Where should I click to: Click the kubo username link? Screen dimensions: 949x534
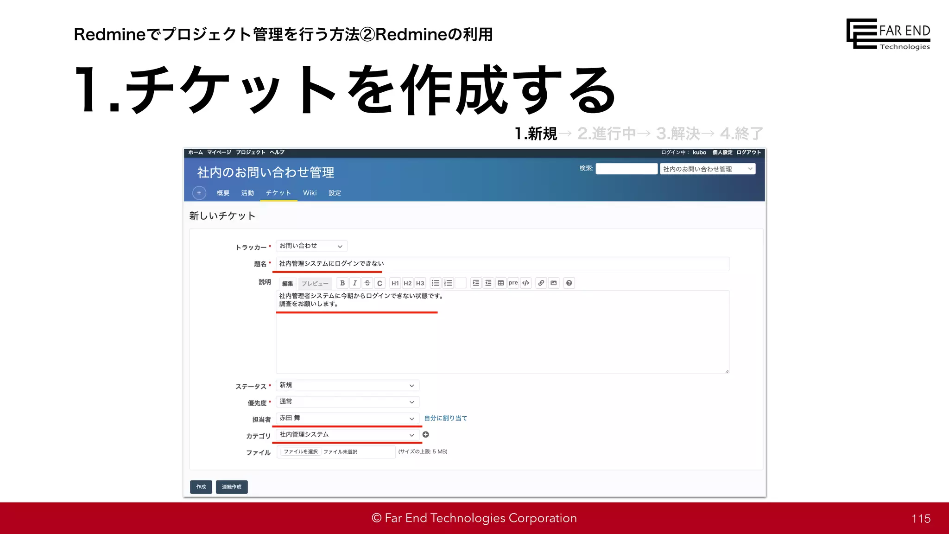click(x=700, y=153)
